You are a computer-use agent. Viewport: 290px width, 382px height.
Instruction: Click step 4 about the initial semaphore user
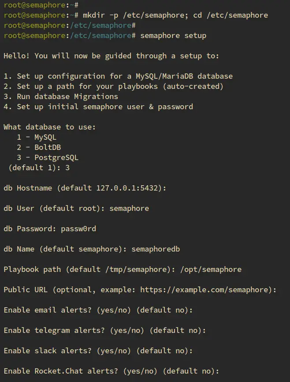(x=98, y=107)
